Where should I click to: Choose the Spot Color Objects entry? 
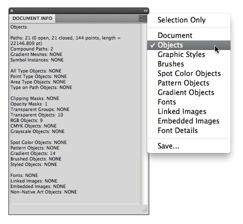(189, 73)
